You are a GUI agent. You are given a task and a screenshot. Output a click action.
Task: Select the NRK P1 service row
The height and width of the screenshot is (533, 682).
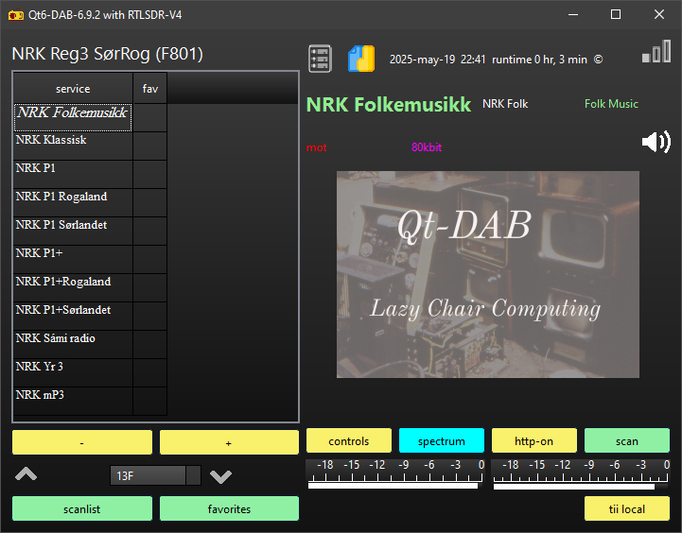click(x=73, y=174)
